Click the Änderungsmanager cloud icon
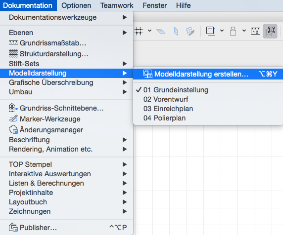 pos(13,129)
